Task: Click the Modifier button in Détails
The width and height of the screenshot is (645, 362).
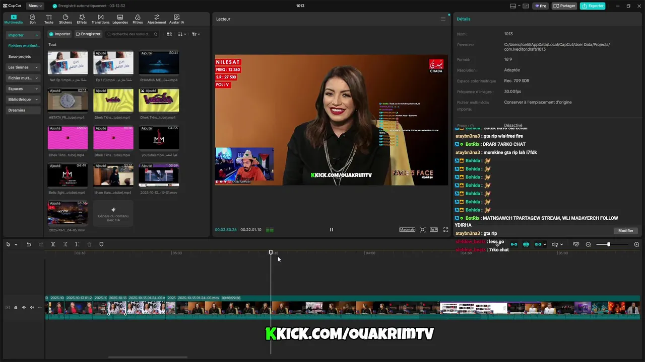Action: pyautogui.click(x=626, y=231)
